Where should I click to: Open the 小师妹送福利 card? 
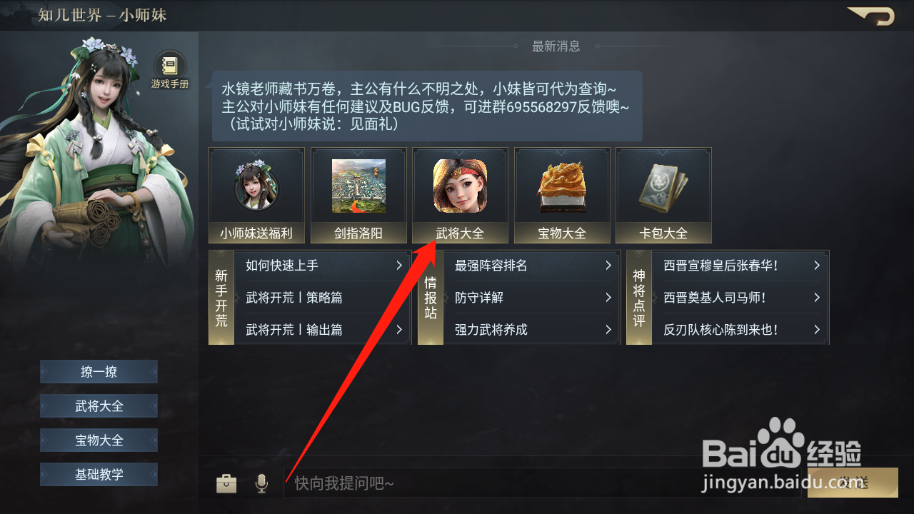coord(256,195)
